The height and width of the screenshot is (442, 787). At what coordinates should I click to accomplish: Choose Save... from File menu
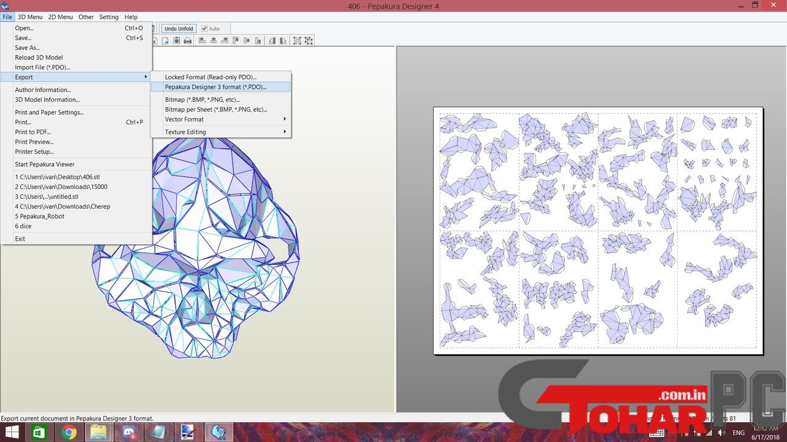point(76,37)
